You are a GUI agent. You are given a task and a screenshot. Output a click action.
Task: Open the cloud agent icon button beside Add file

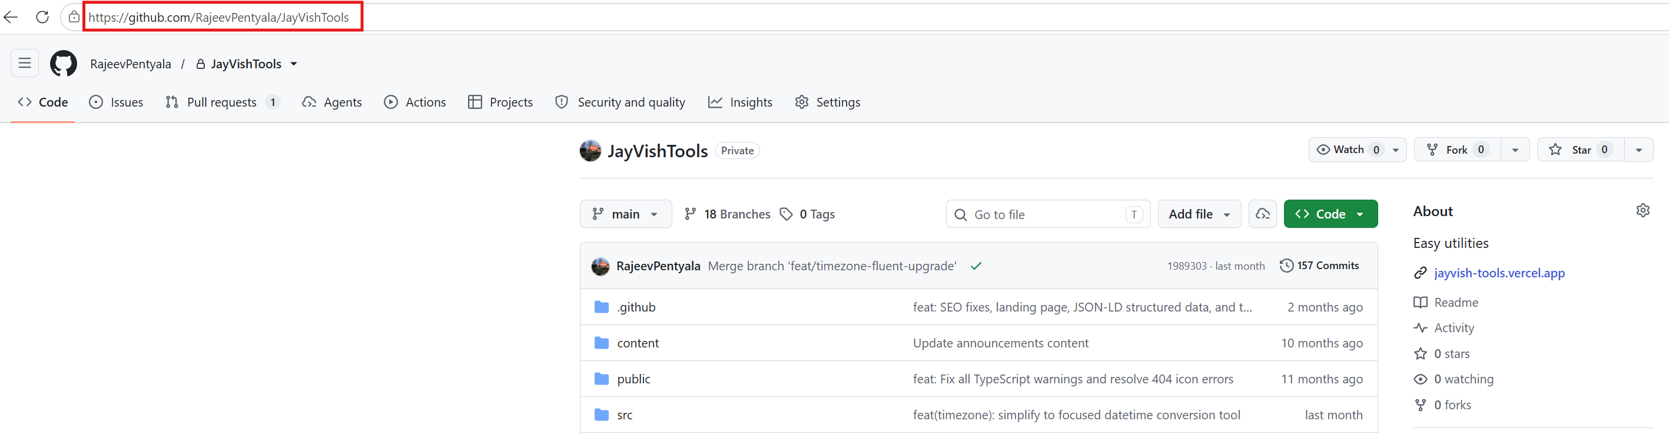pos(1262,214)
